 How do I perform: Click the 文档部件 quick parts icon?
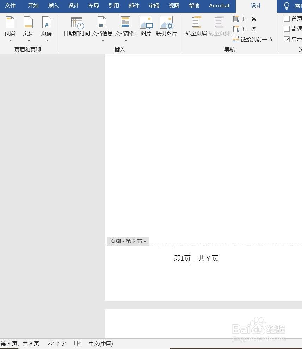pos(125,23)
